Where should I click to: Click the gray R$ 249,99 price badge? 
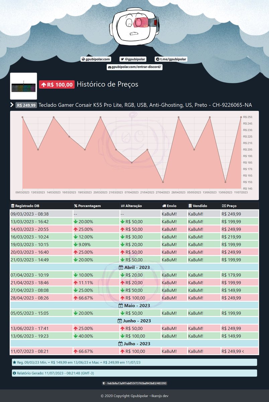point(26,105)
